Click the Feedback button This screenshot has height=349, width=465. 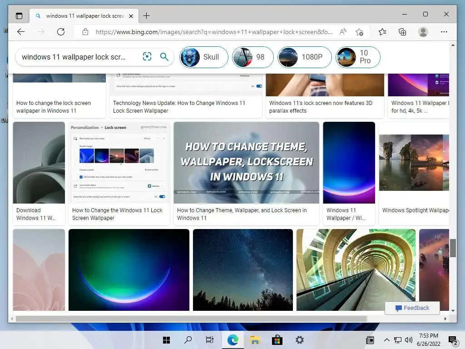coord(412,308)
